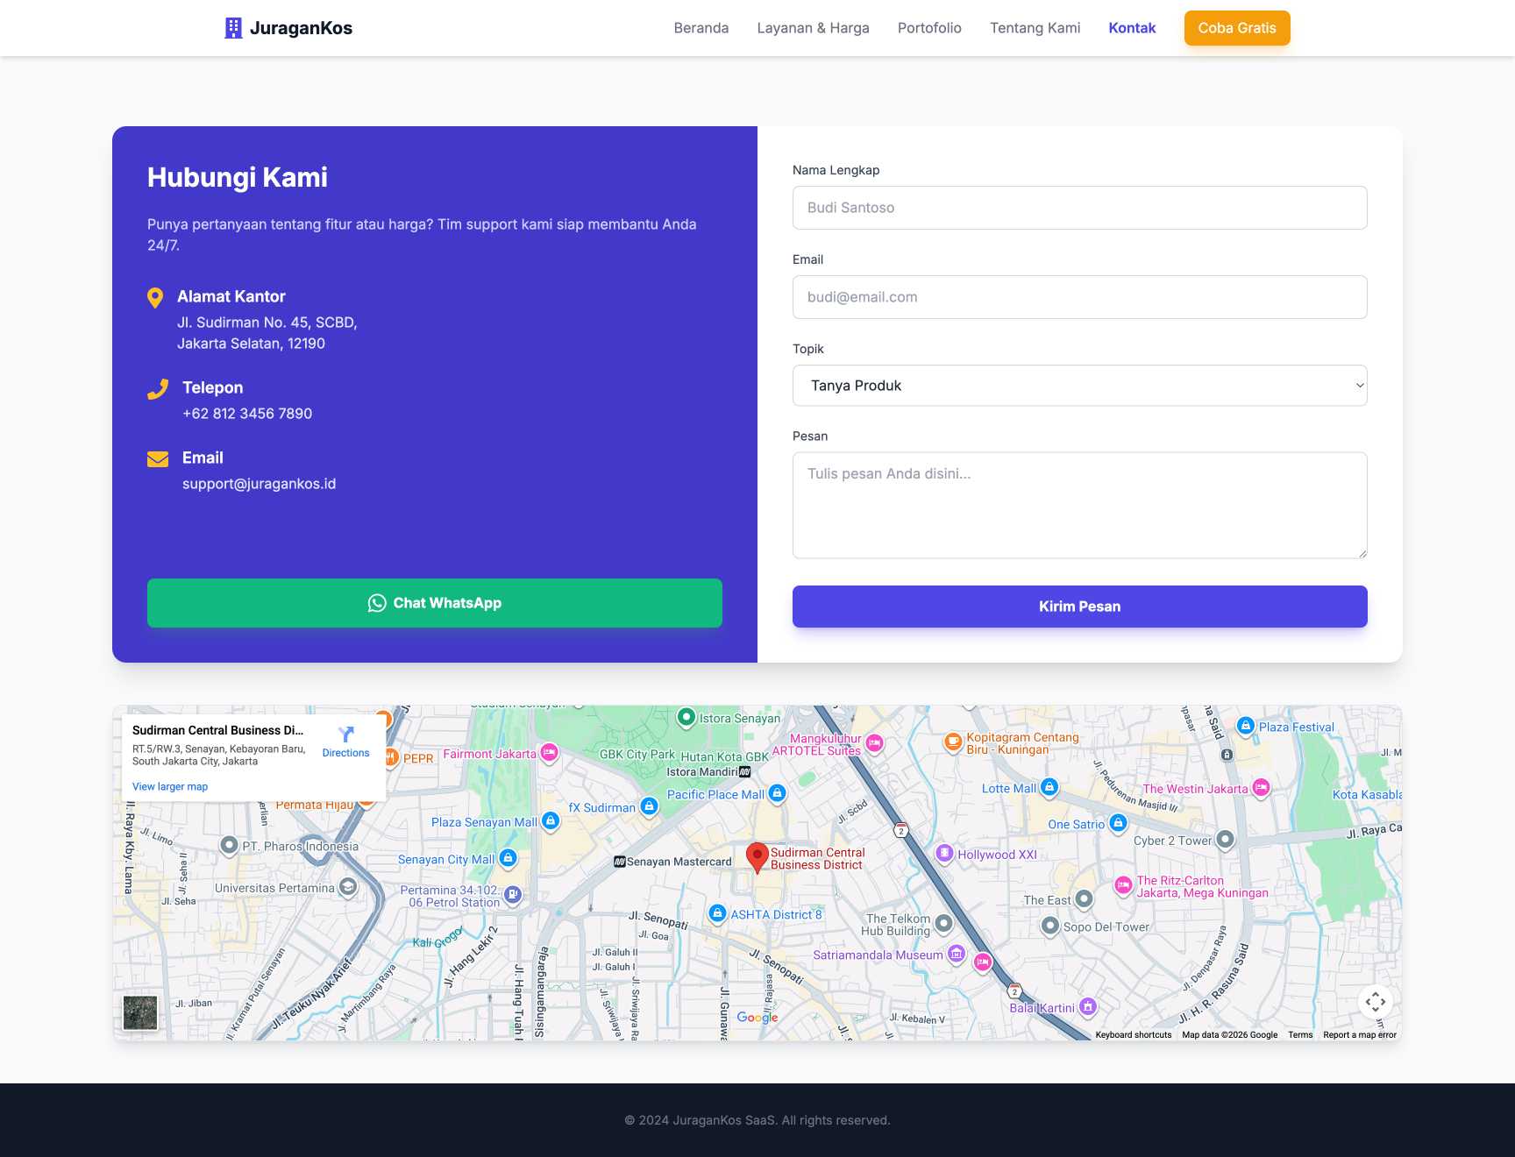Click the Chat WhatsApp button
The width and height of the screenshot is (1515, 1157).
pyautogui.click(x=435, y=603)
